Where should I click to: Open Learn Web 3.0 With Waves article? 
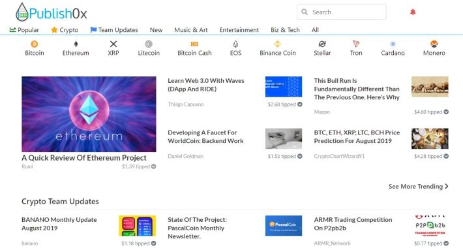(x=206, y=85)
